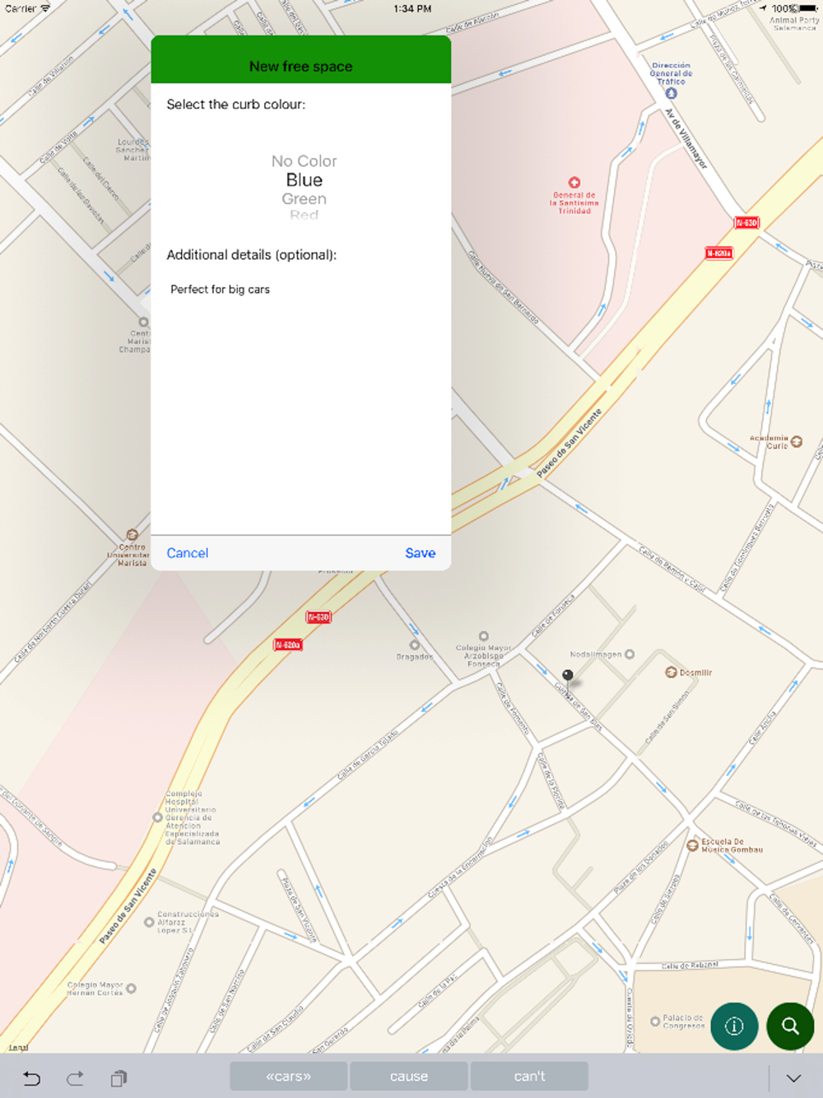The width and height of the screenshot is (823, 1098).
Task: Hide keyboard with the chevron down icon
Action: coord(793,1077)
